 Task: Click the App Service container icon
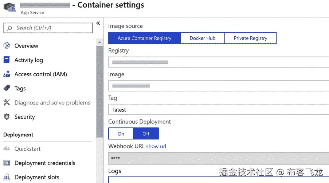(9, 7)
